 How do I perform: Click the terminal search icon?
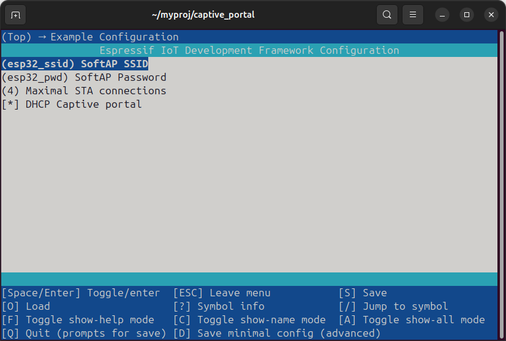tap(387, 15)
